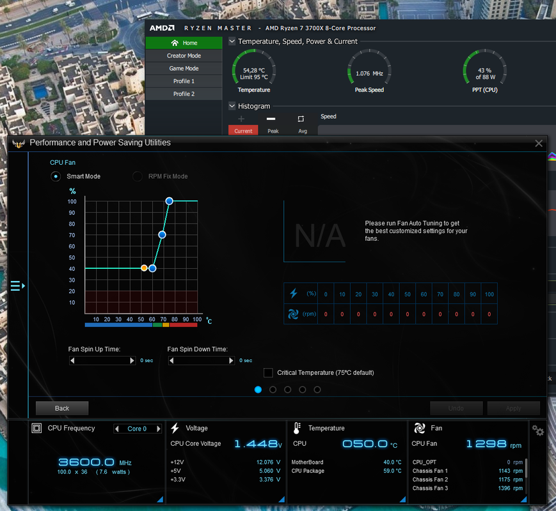
Task: Expand CPU Frequency panel corner triangle
Action: click(x=160, y=499)
